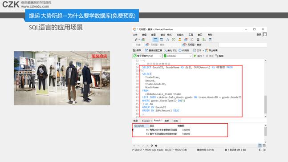Select the View objects toolbar icon

pyautogui.click(x=162, y=40)
